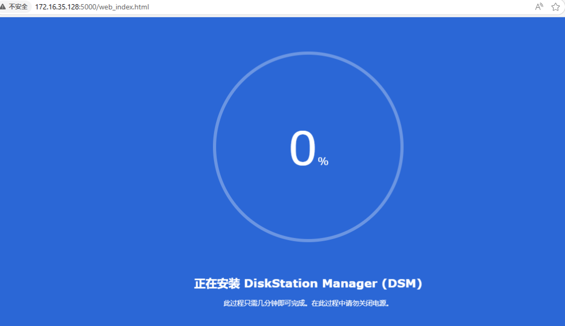Click the top of the circular progress ring
The width and height of the screenshot is (565, 326).
coord(308,53)
